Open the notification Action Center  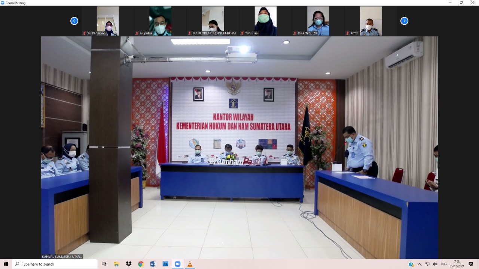coord(471,264)
